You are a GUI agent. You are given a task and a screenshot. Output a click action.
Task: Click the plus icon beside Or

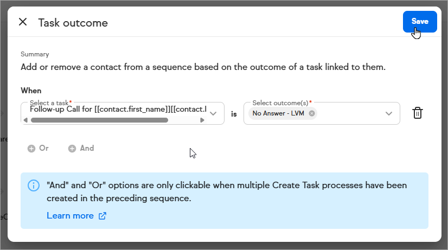click(x=31, y=149)
